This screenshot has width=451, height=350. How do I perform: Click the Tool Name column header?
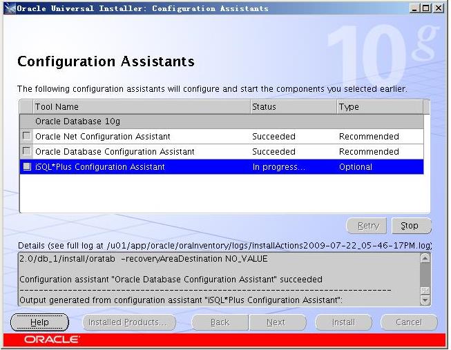142,107
